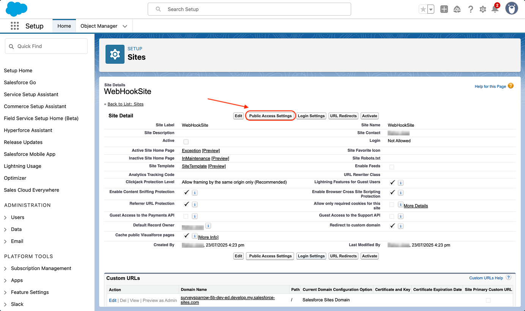Open the Object Manager tab dropdown chevron
Screen dimensions: 525x311
[x=125, y=26]
